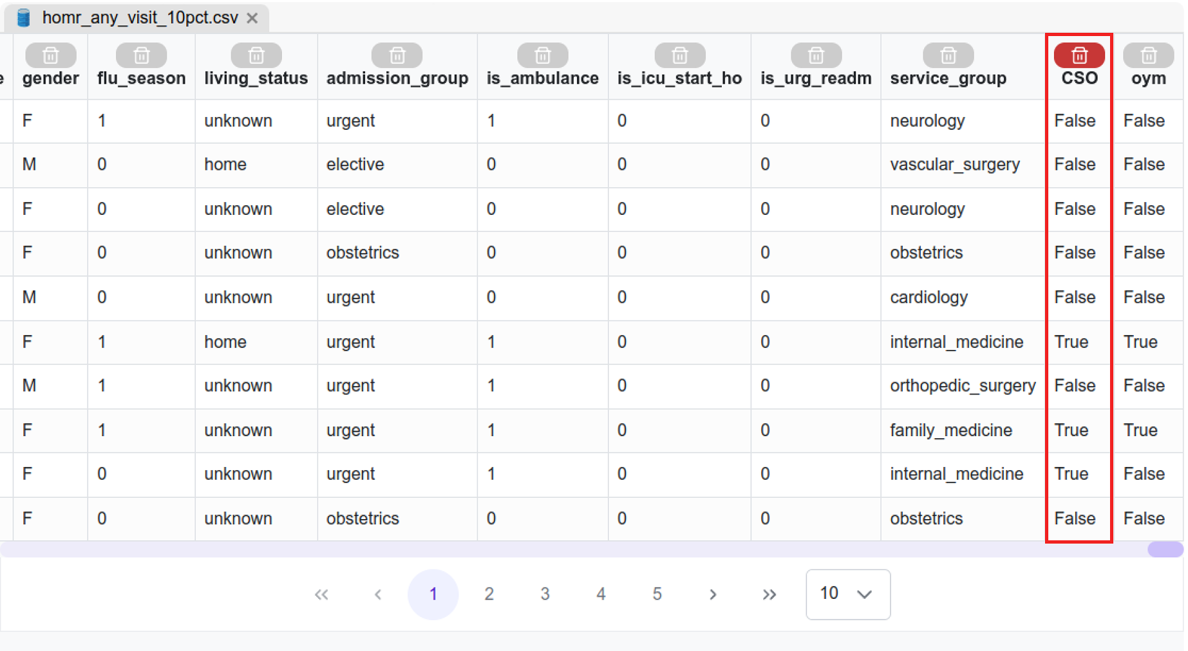Go to page 2
This screenshot has width=1188, height=651.
[489, 594]
